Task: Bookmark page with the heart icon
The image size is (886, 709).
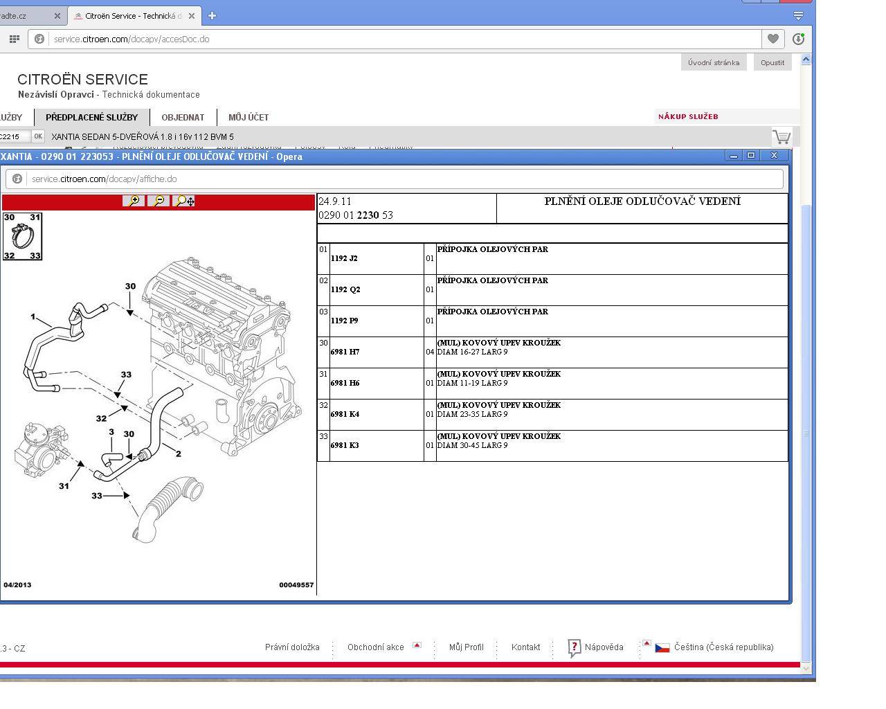Action: (x=773, y=39)
